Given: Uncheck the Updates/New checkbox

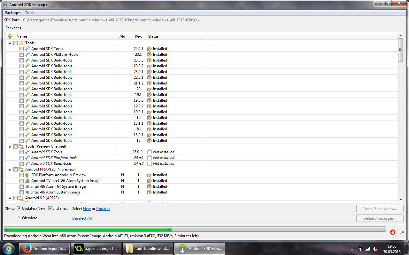Looking at the screenshot, I should coord(19,208).
